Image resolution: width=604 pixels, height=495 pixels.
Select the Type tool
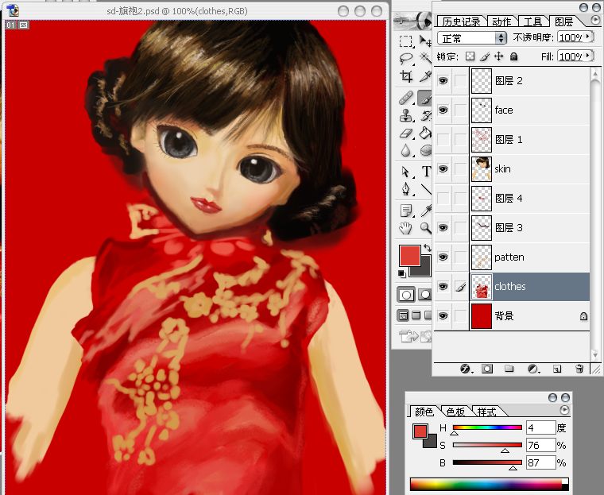pos(426,172)
